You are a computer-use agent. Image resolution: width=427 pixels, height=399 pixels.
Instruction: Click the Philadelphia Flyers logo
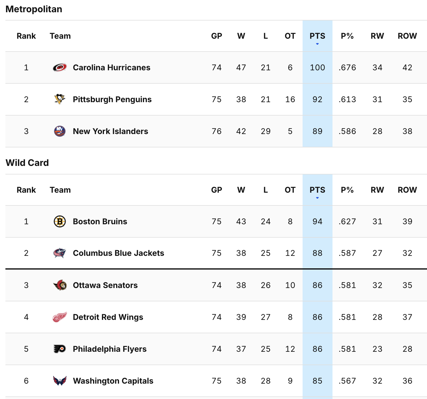(x=60, y=349)
